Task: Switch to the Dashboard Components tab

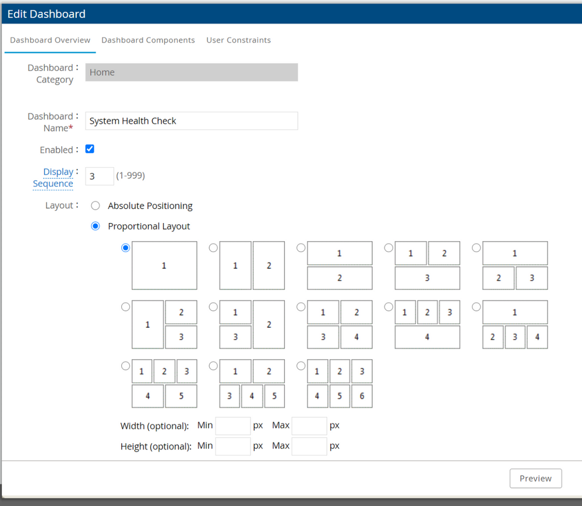Action: tap(148, 40)
